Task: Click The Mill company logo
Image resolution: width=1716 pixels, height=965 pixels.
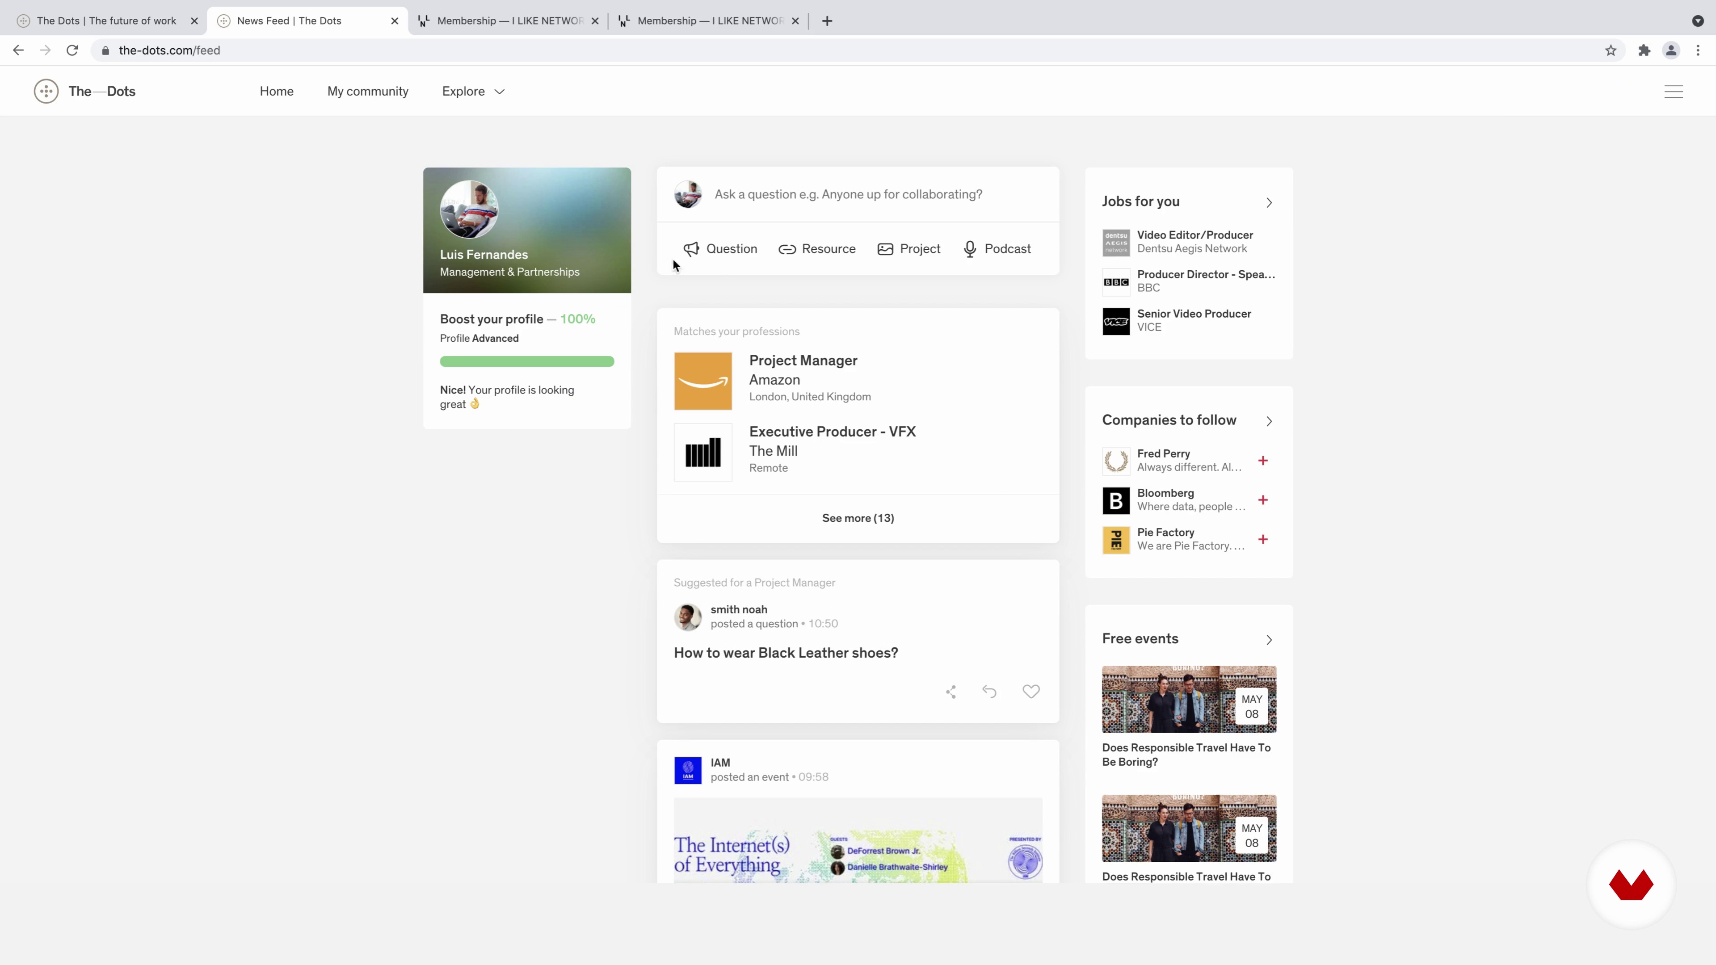Action: [703, 452]
